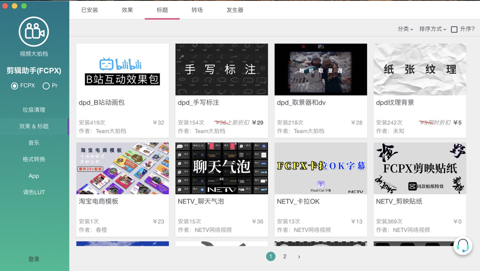Click the NETV_聊天气泡 title
Screen dimensions: 480x271
[201, 201]
